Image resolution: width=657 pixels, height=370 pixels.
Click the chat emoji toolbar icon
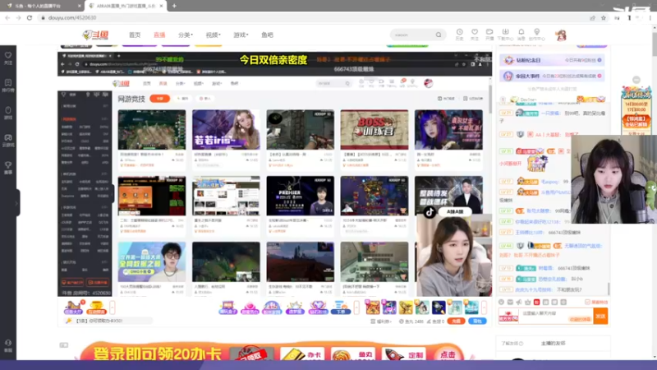point(501,302)
